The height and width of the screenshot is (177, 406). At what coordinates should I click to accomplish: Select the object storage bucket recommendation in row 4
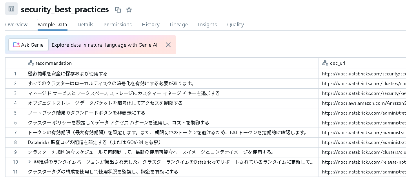coord(172,103)
